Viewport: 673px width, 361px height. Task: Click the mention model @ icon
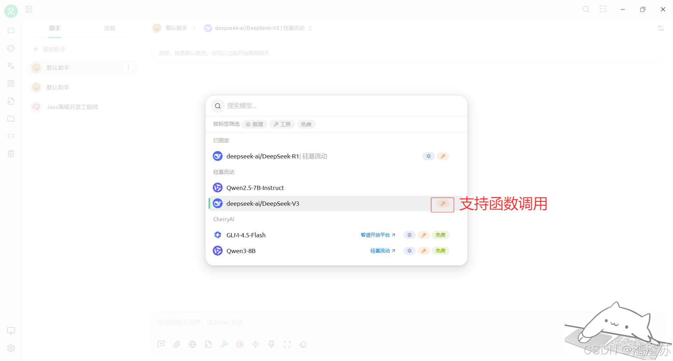(240, 344)
